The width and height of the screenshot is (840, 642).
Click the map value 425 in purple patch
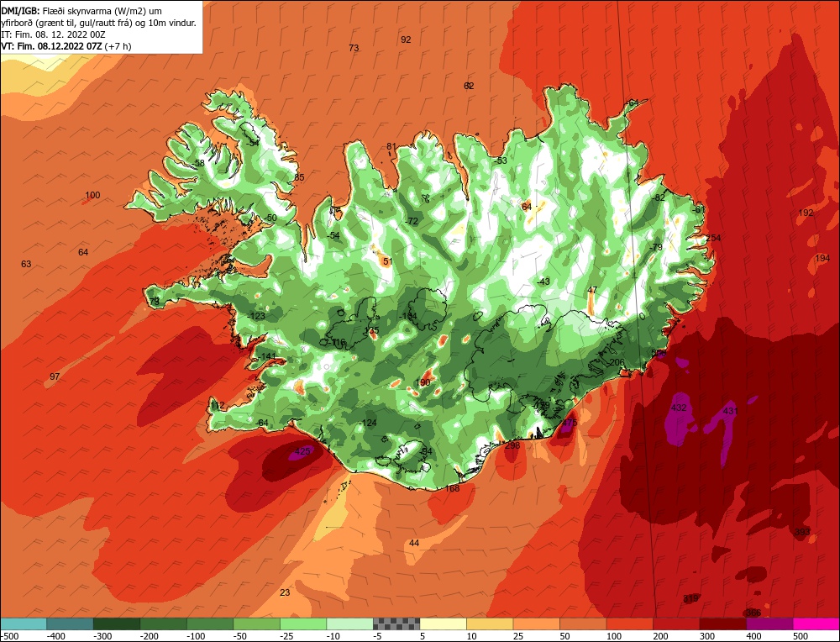302,451
